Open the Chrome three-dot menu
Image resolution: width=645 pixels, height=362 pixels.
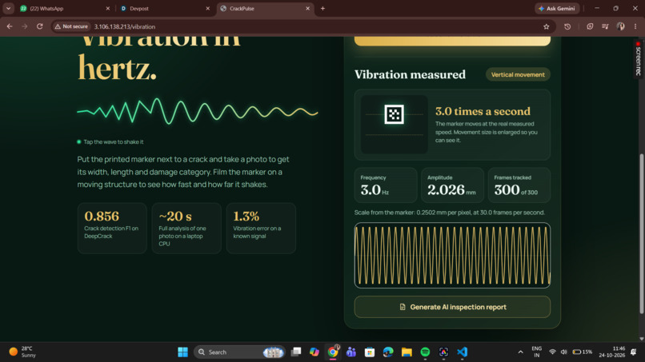pyautogui.click(x=635, y=26)
